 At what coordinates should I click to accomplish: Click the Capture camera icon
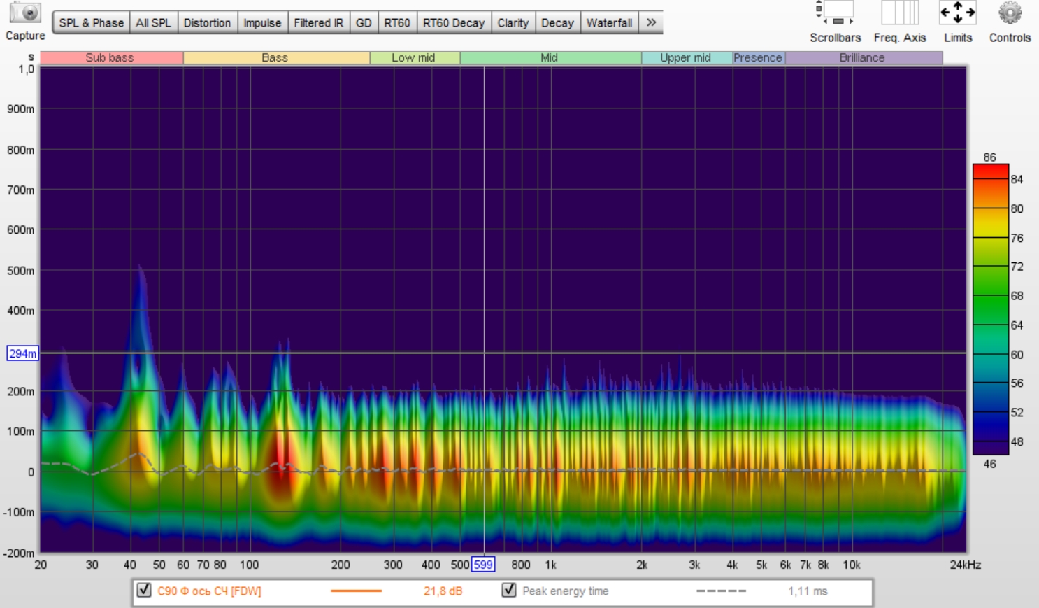pyautogui.click(x=26, y=13)
